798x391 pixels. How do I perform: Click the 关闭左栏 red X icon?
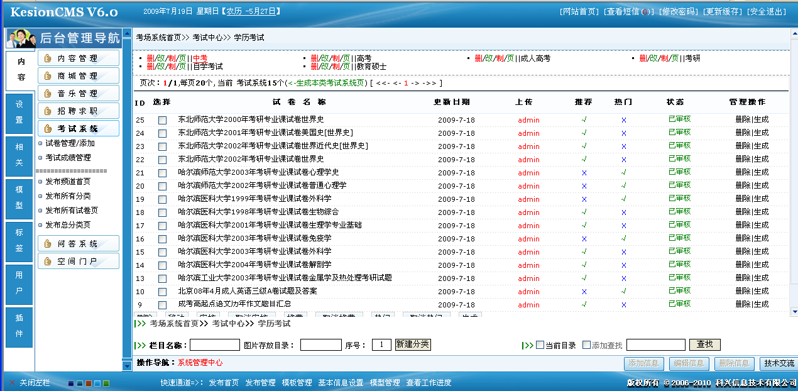(12, 383)
